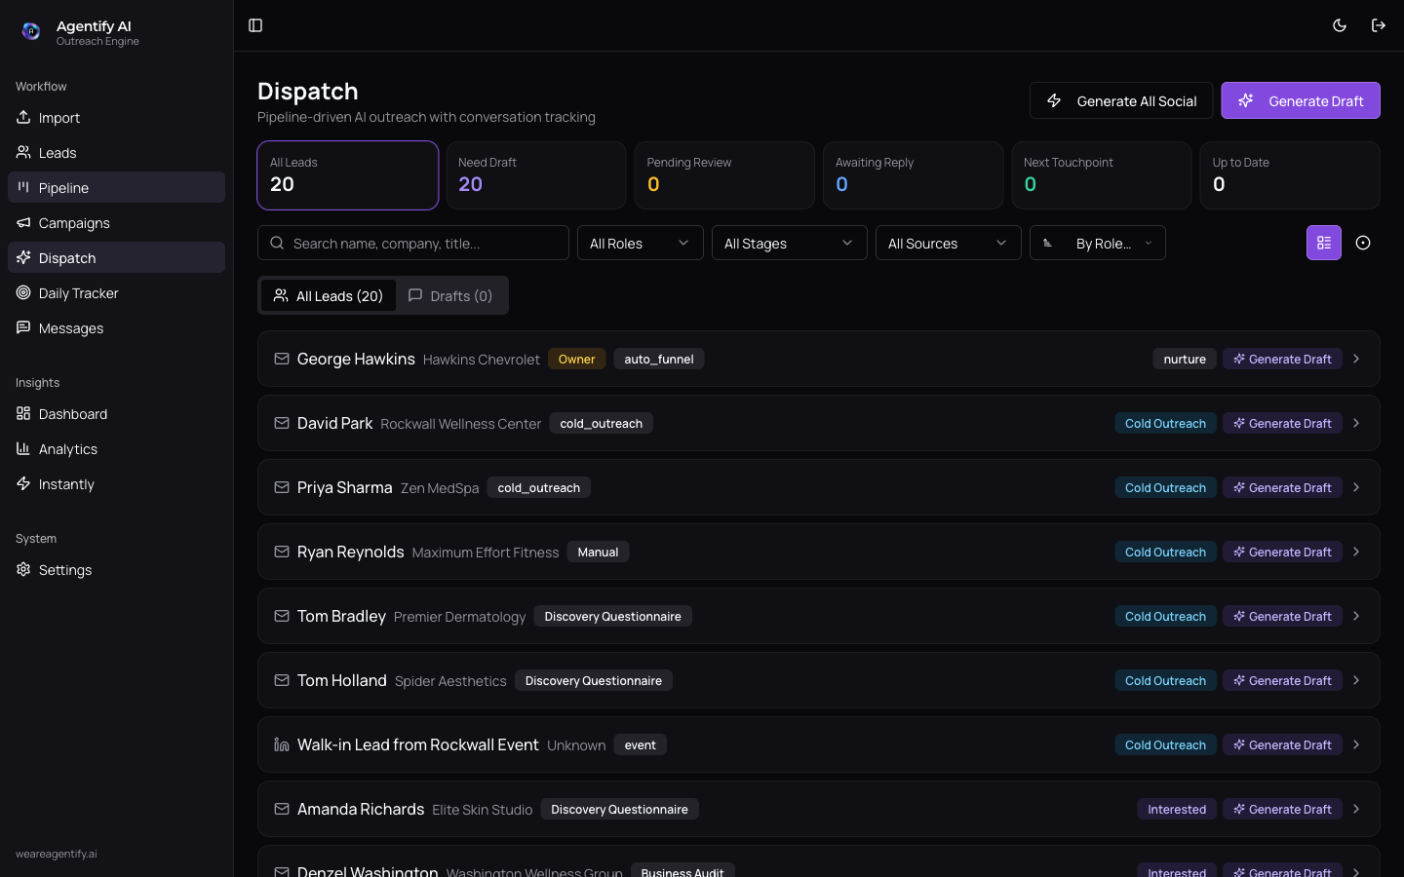Open the All Roles dropdown
The image size is (1404, 877).
(x=640, y=243)
